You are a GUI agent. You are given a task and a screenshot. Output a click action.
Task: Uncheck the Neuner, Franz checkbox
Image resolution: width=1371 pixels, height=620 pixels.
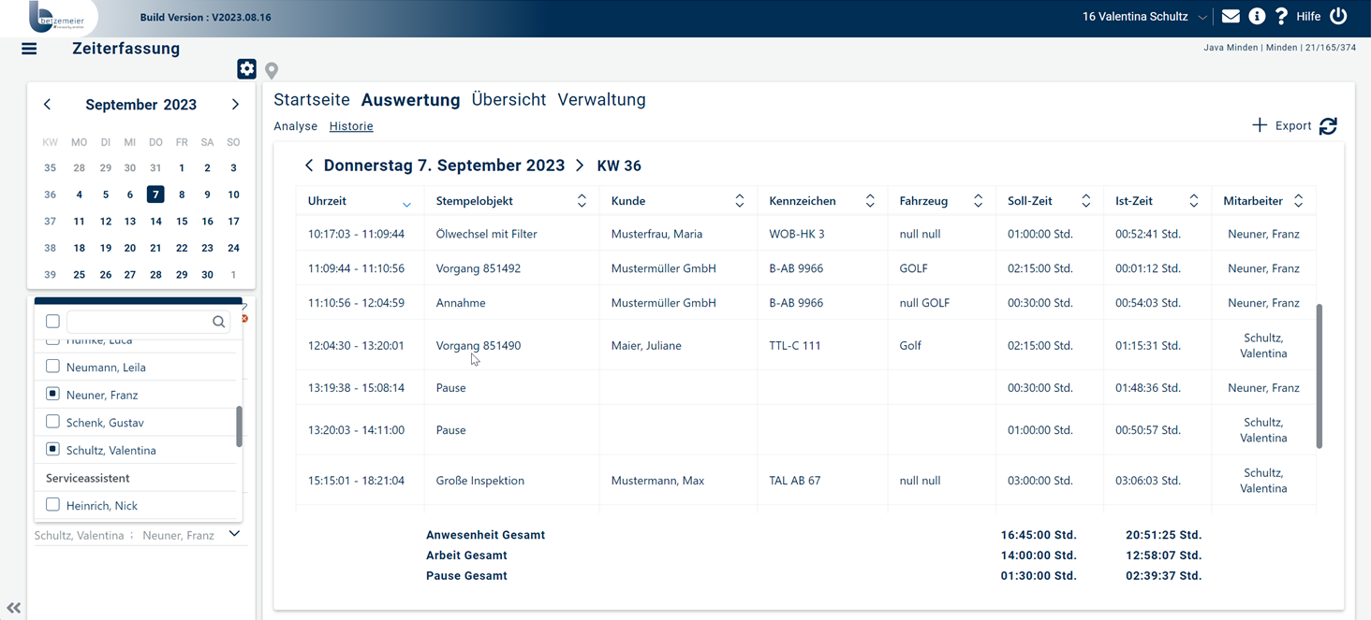click(52, 395)
